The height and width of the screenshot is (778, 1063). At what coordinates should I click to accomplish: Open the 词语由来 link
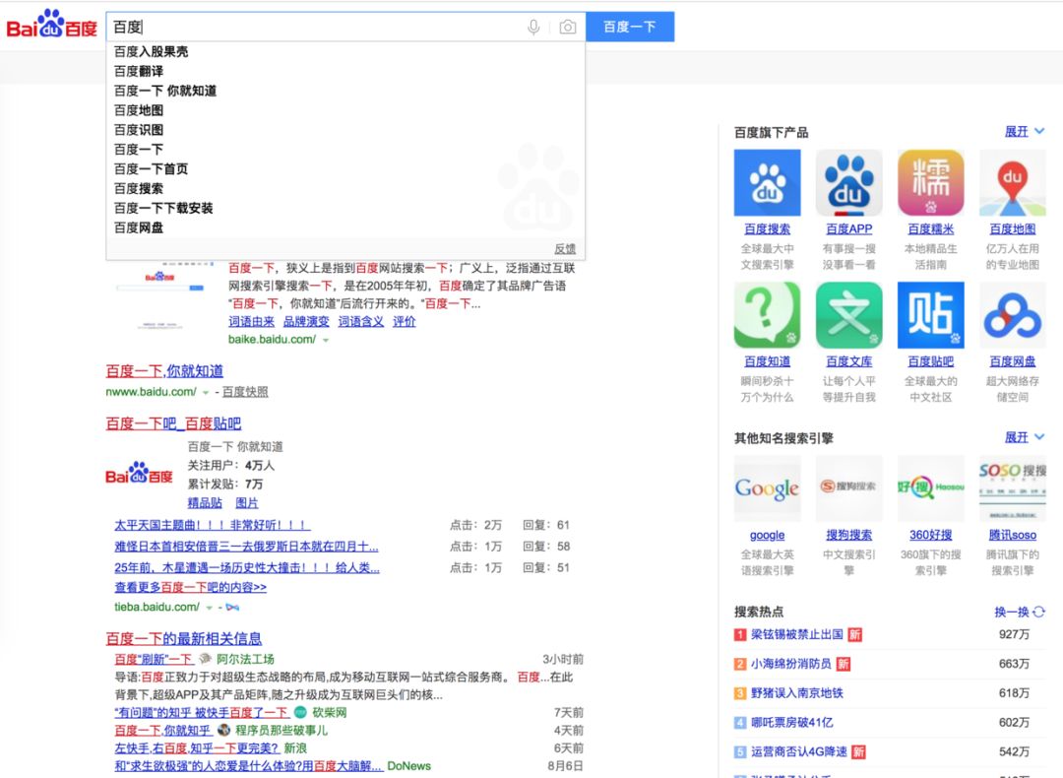[x=252, y=321]
